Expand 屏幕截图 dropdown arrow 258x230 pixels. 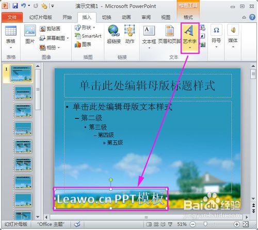[x=68, y=38]
